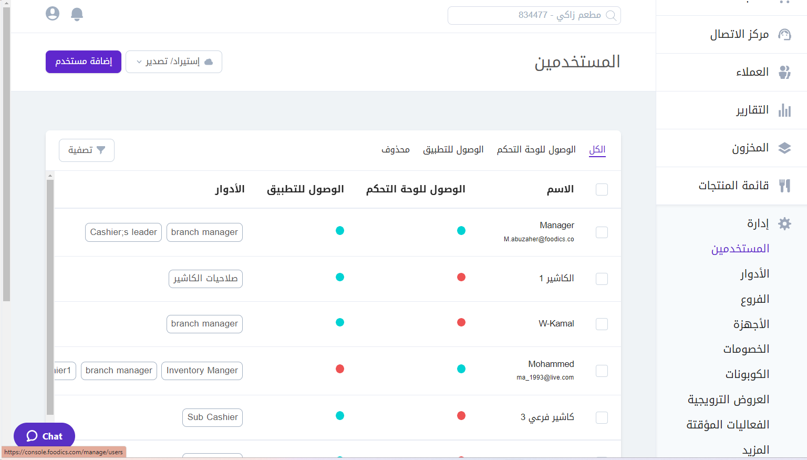Open the تصفية filter panel
This screenshot has width=807, height=460.
point(86,150)
